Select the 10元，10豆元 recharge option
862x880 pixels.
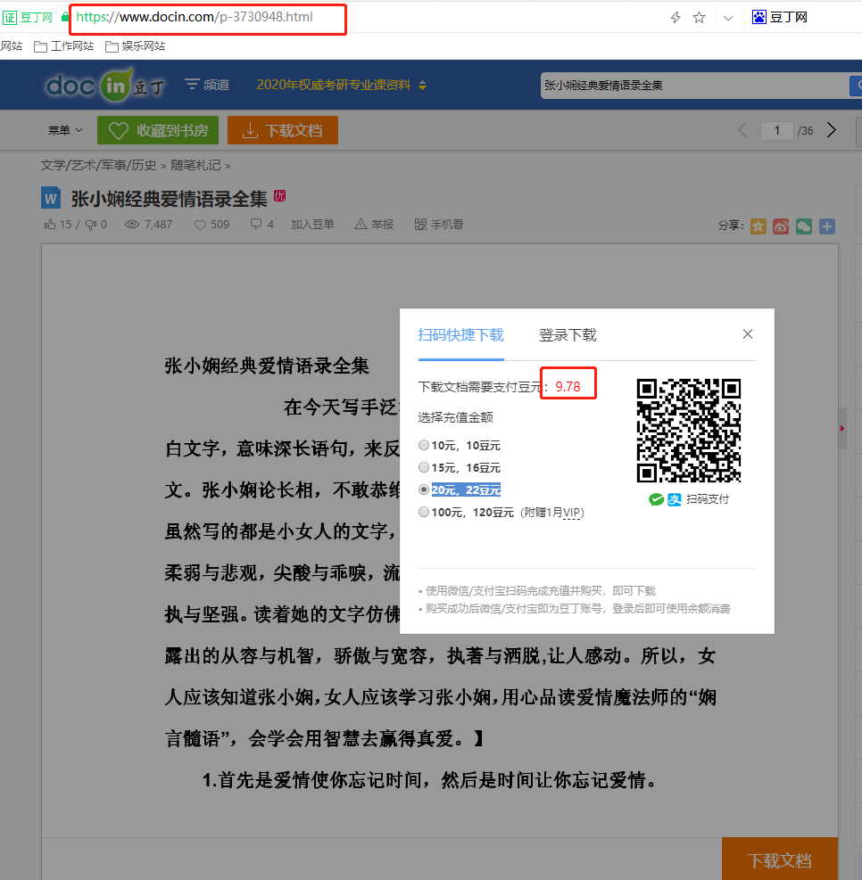pyautogui.click(x=424, y=445)
